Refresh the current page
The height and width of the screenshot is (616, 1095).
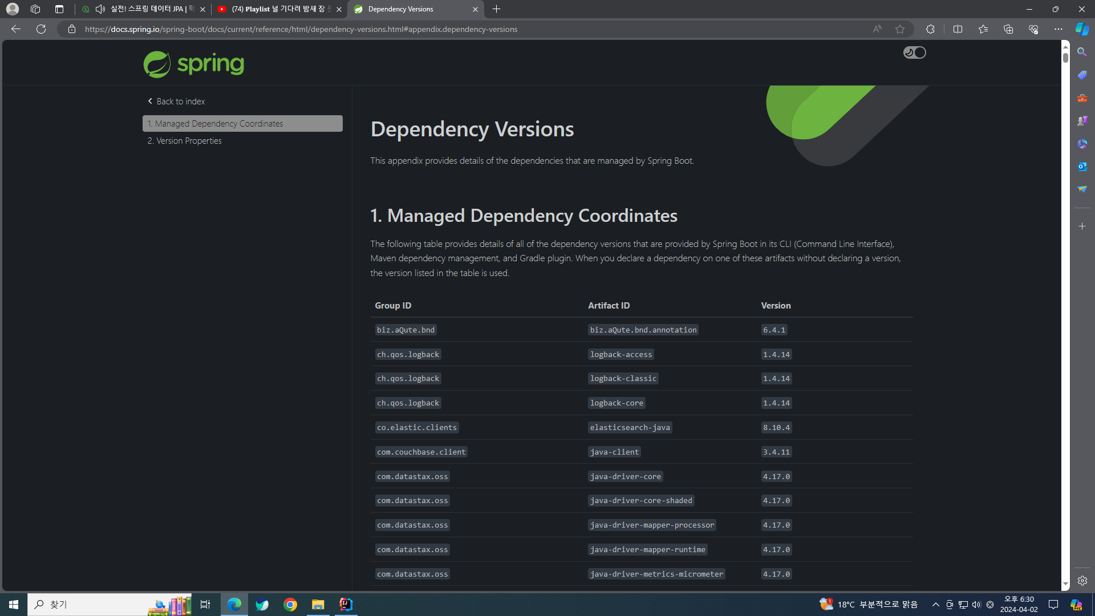click(x=41, y=29)
